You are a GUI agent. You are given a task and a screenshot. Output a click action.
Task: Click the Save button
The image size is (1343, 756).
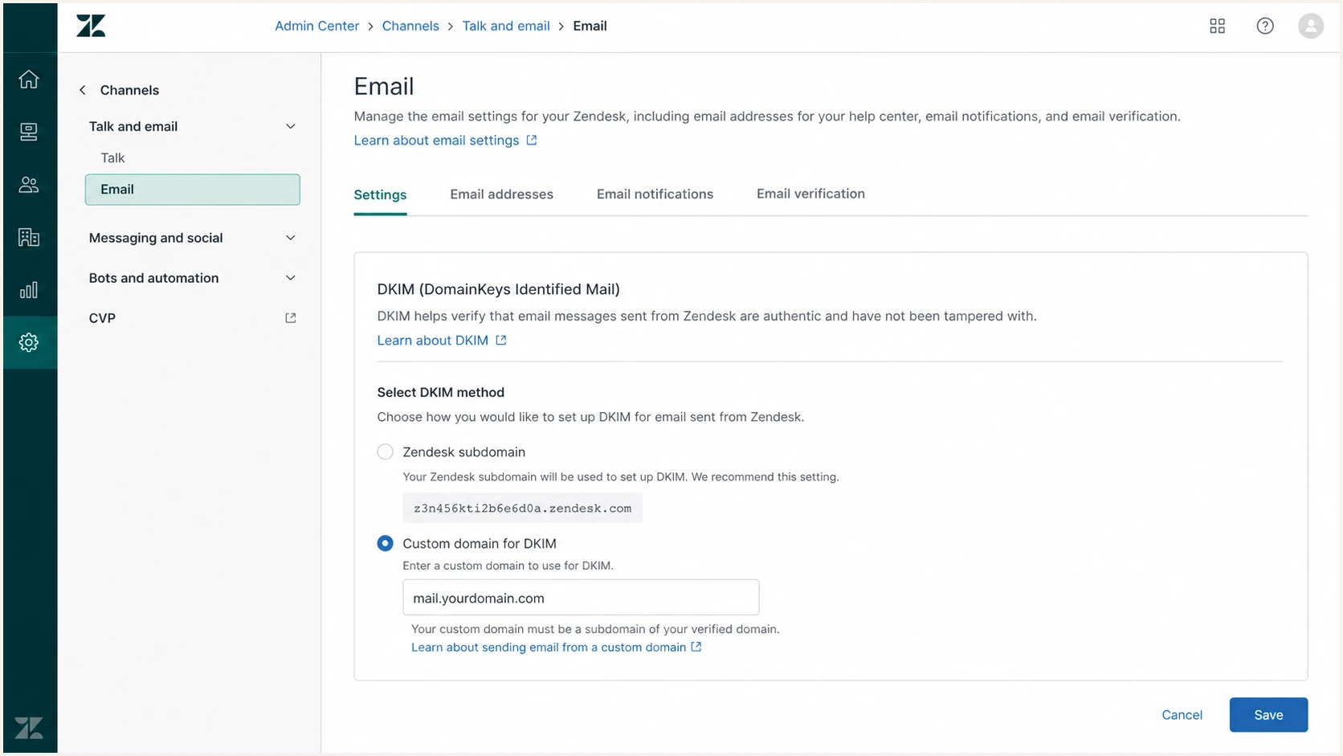1268,715
